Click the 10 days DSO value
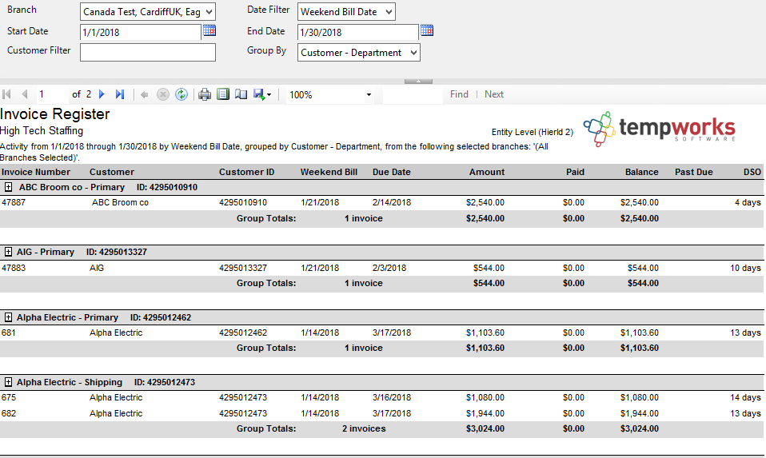This screenshot has height=458, width=766. point(745,268)
